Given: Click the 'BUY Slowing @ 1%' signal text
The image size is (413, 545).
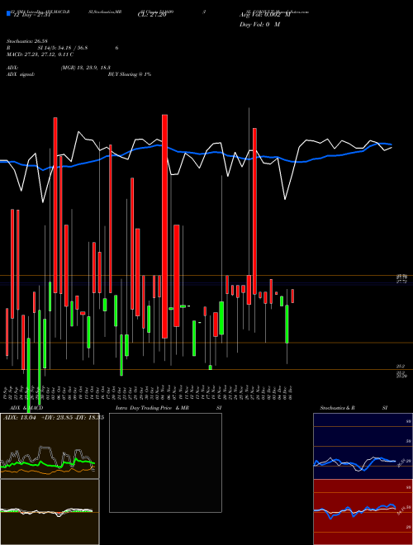Looking at the screenshot, I should tap(130, 74).
